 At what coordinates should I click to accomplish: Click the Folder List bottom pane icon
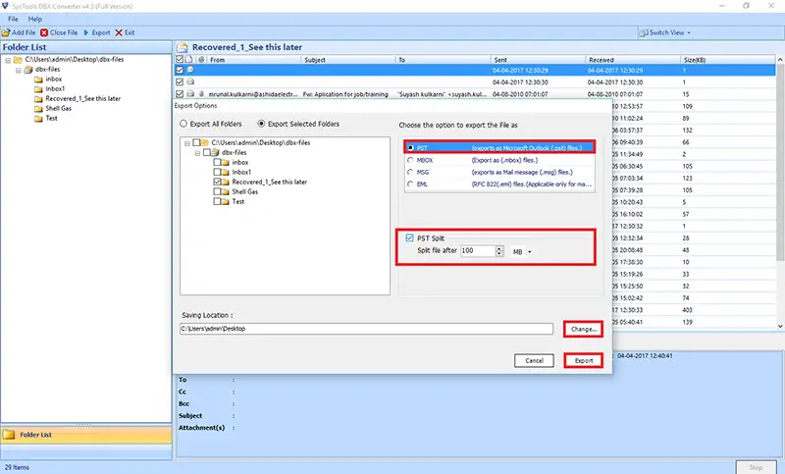(9, 435)
